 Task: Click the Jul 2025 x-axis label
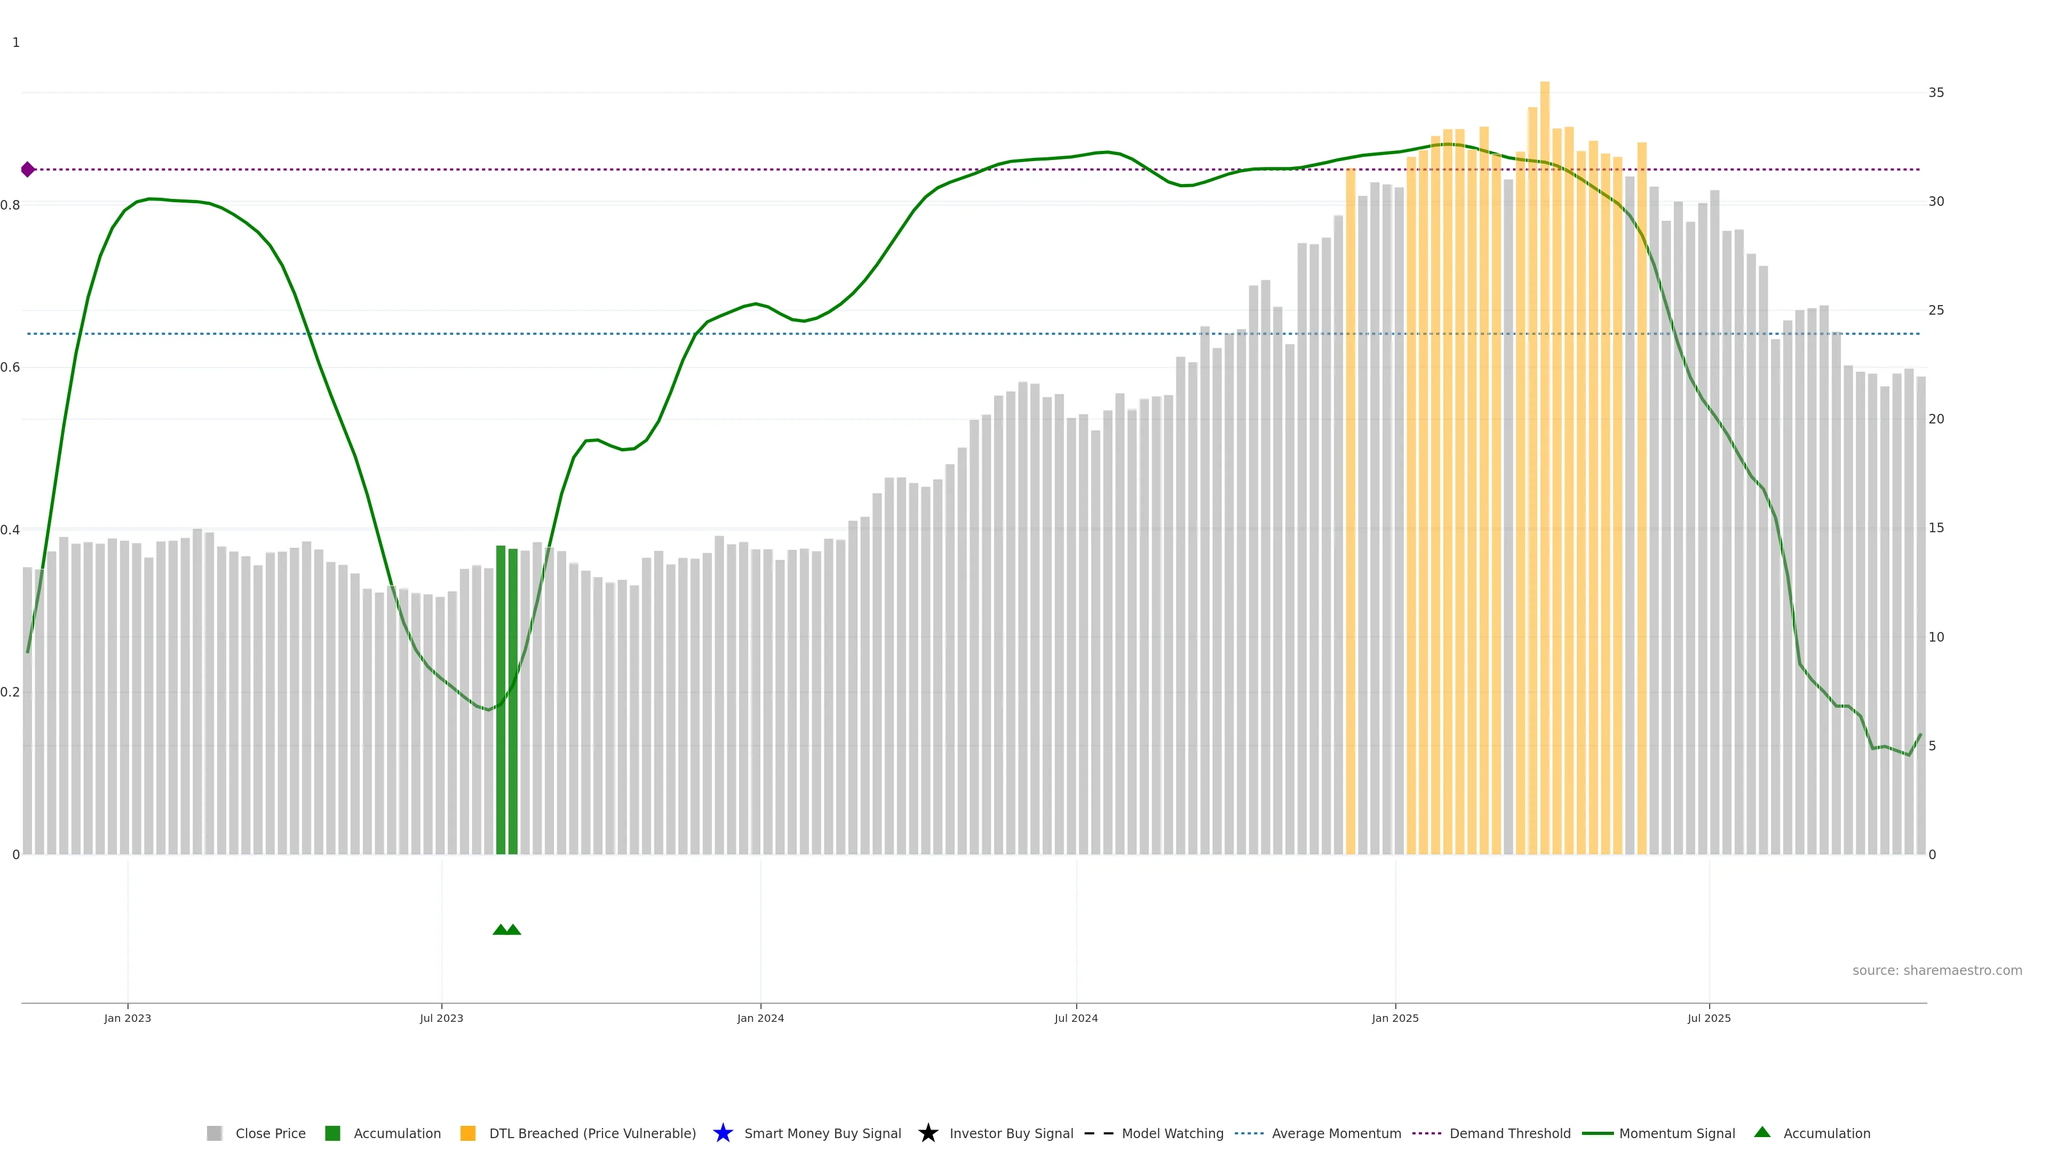pos(1709,1018)
